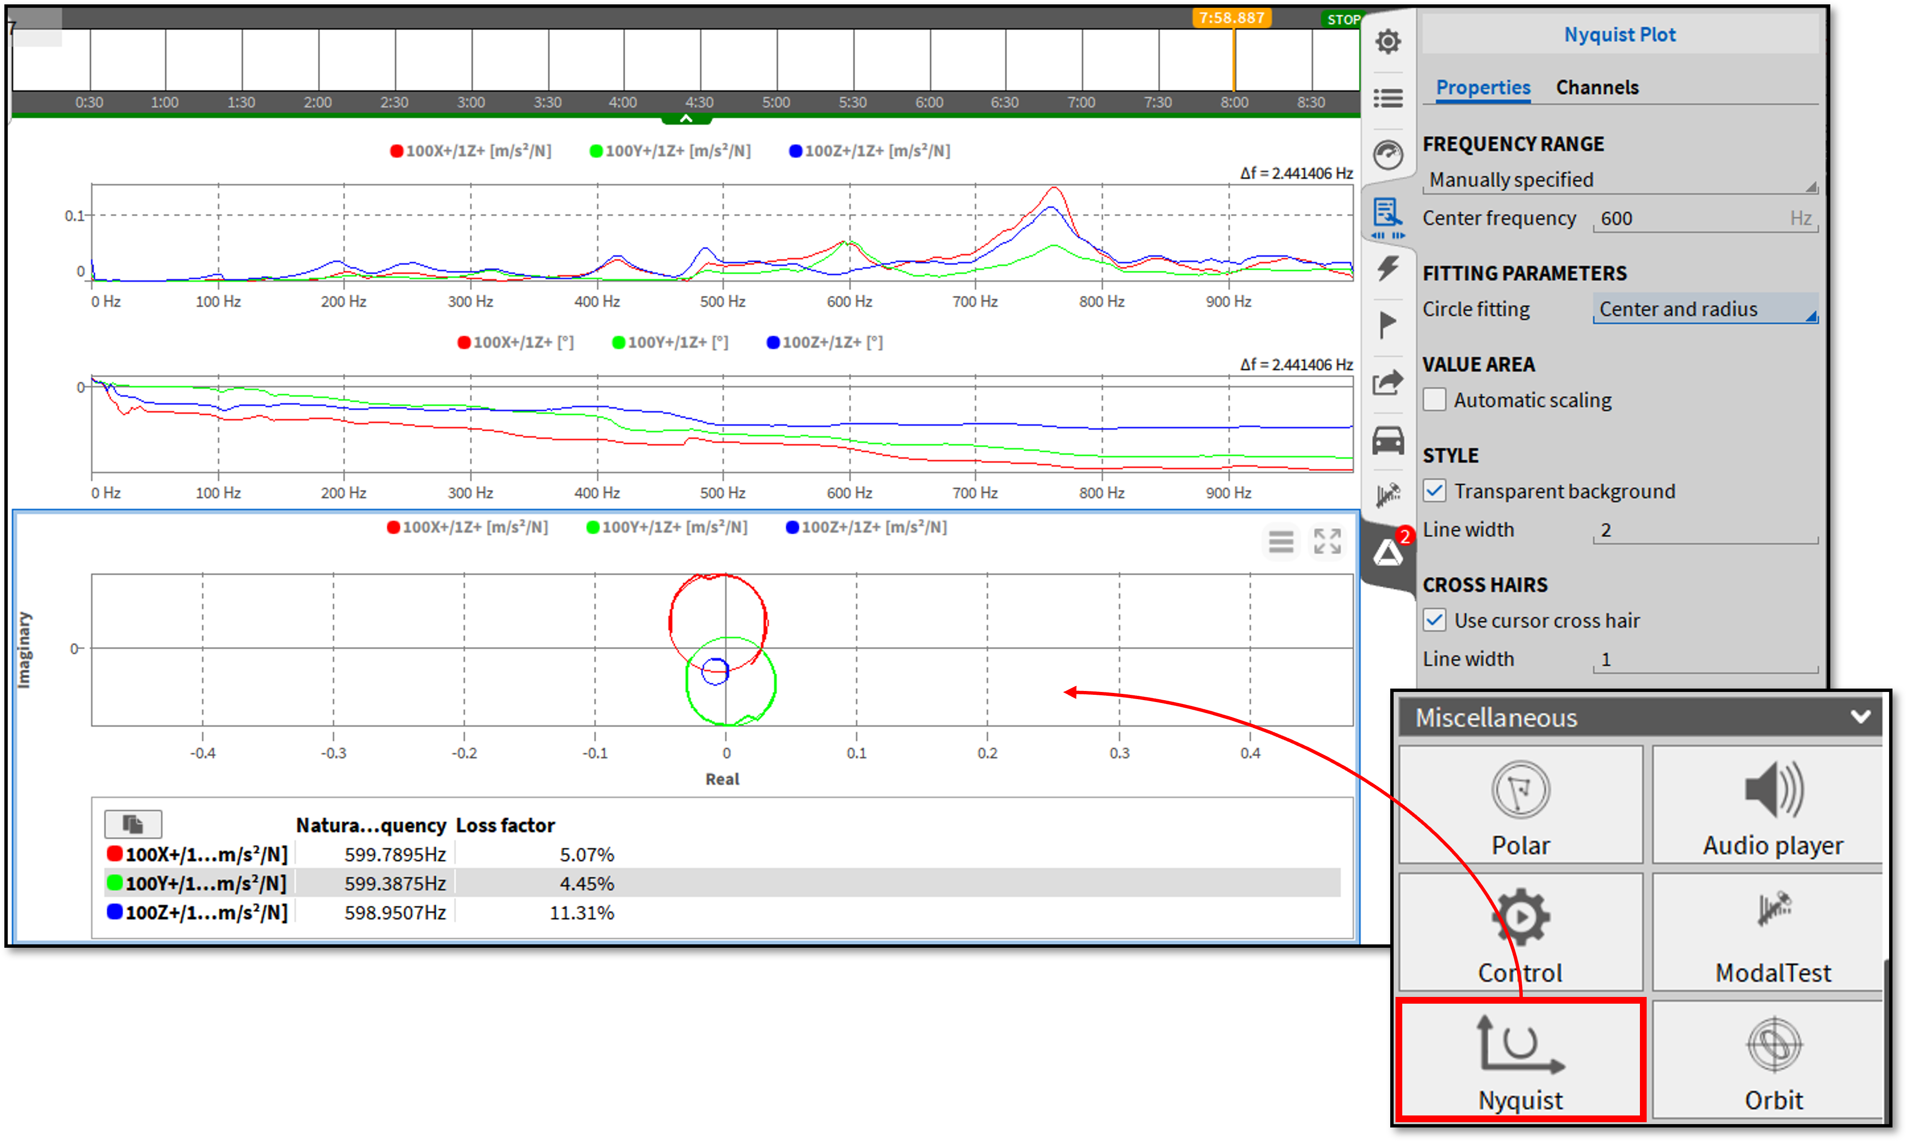The height and width of the screenshot is (1141, 1906).
Task: Open the settings gear in sidebar
Action: [1388, 41]
